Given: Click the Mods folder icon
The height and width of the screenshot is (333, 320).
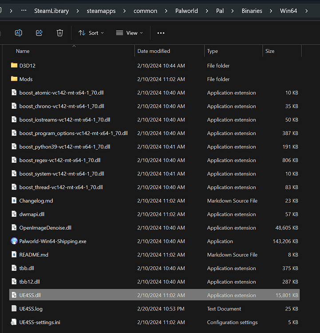Looking at the screenshot, I should pos(14,79).
